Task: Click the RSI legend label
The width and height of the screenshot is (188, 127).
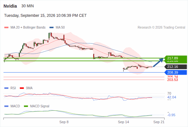Action: (13, 88)
